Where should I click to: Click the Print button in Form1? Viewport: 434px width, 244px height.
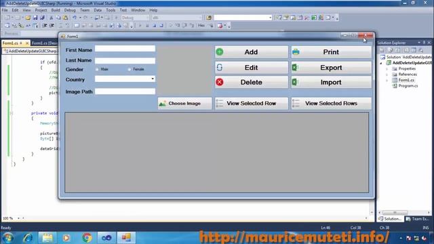pos(331,52)
